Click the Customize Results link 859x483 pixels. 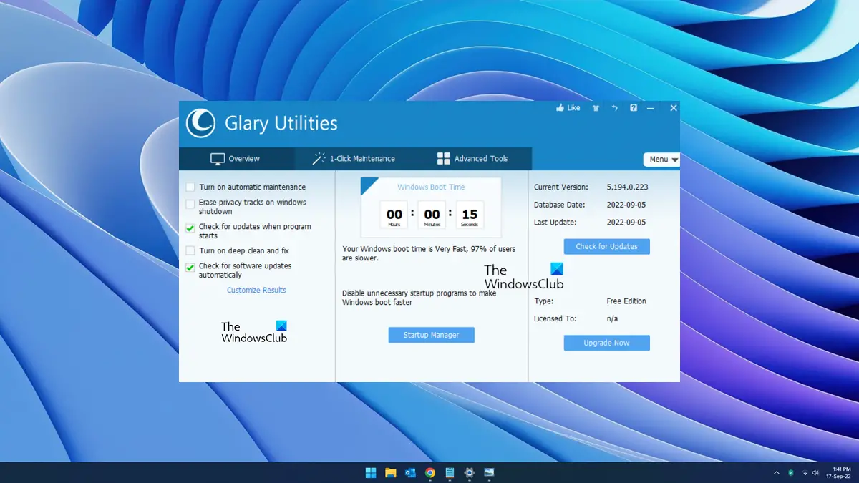tap(256, 290)
